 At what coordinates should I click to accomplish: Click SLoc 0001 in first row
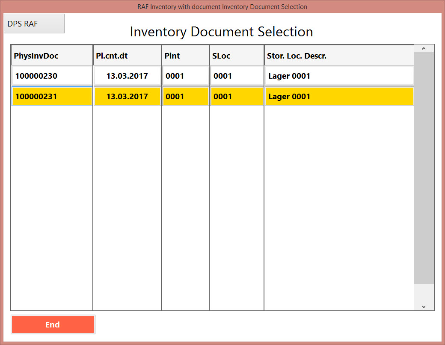(x=237, y=76)
